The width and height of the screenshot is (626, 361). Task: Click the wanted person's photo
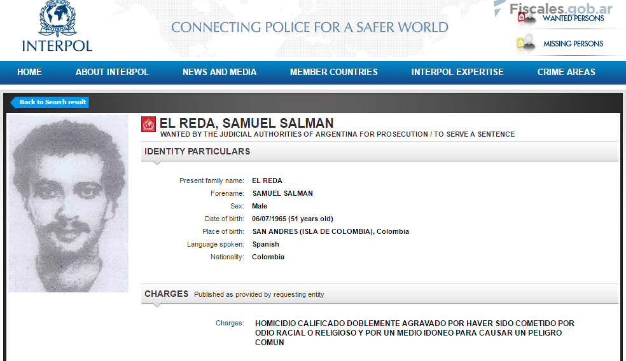pos(68,203)
